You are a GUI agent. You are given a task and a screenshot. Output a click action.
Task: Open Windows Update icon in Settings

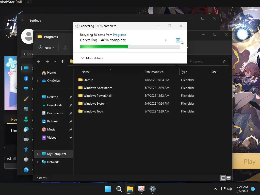point(26,170)
